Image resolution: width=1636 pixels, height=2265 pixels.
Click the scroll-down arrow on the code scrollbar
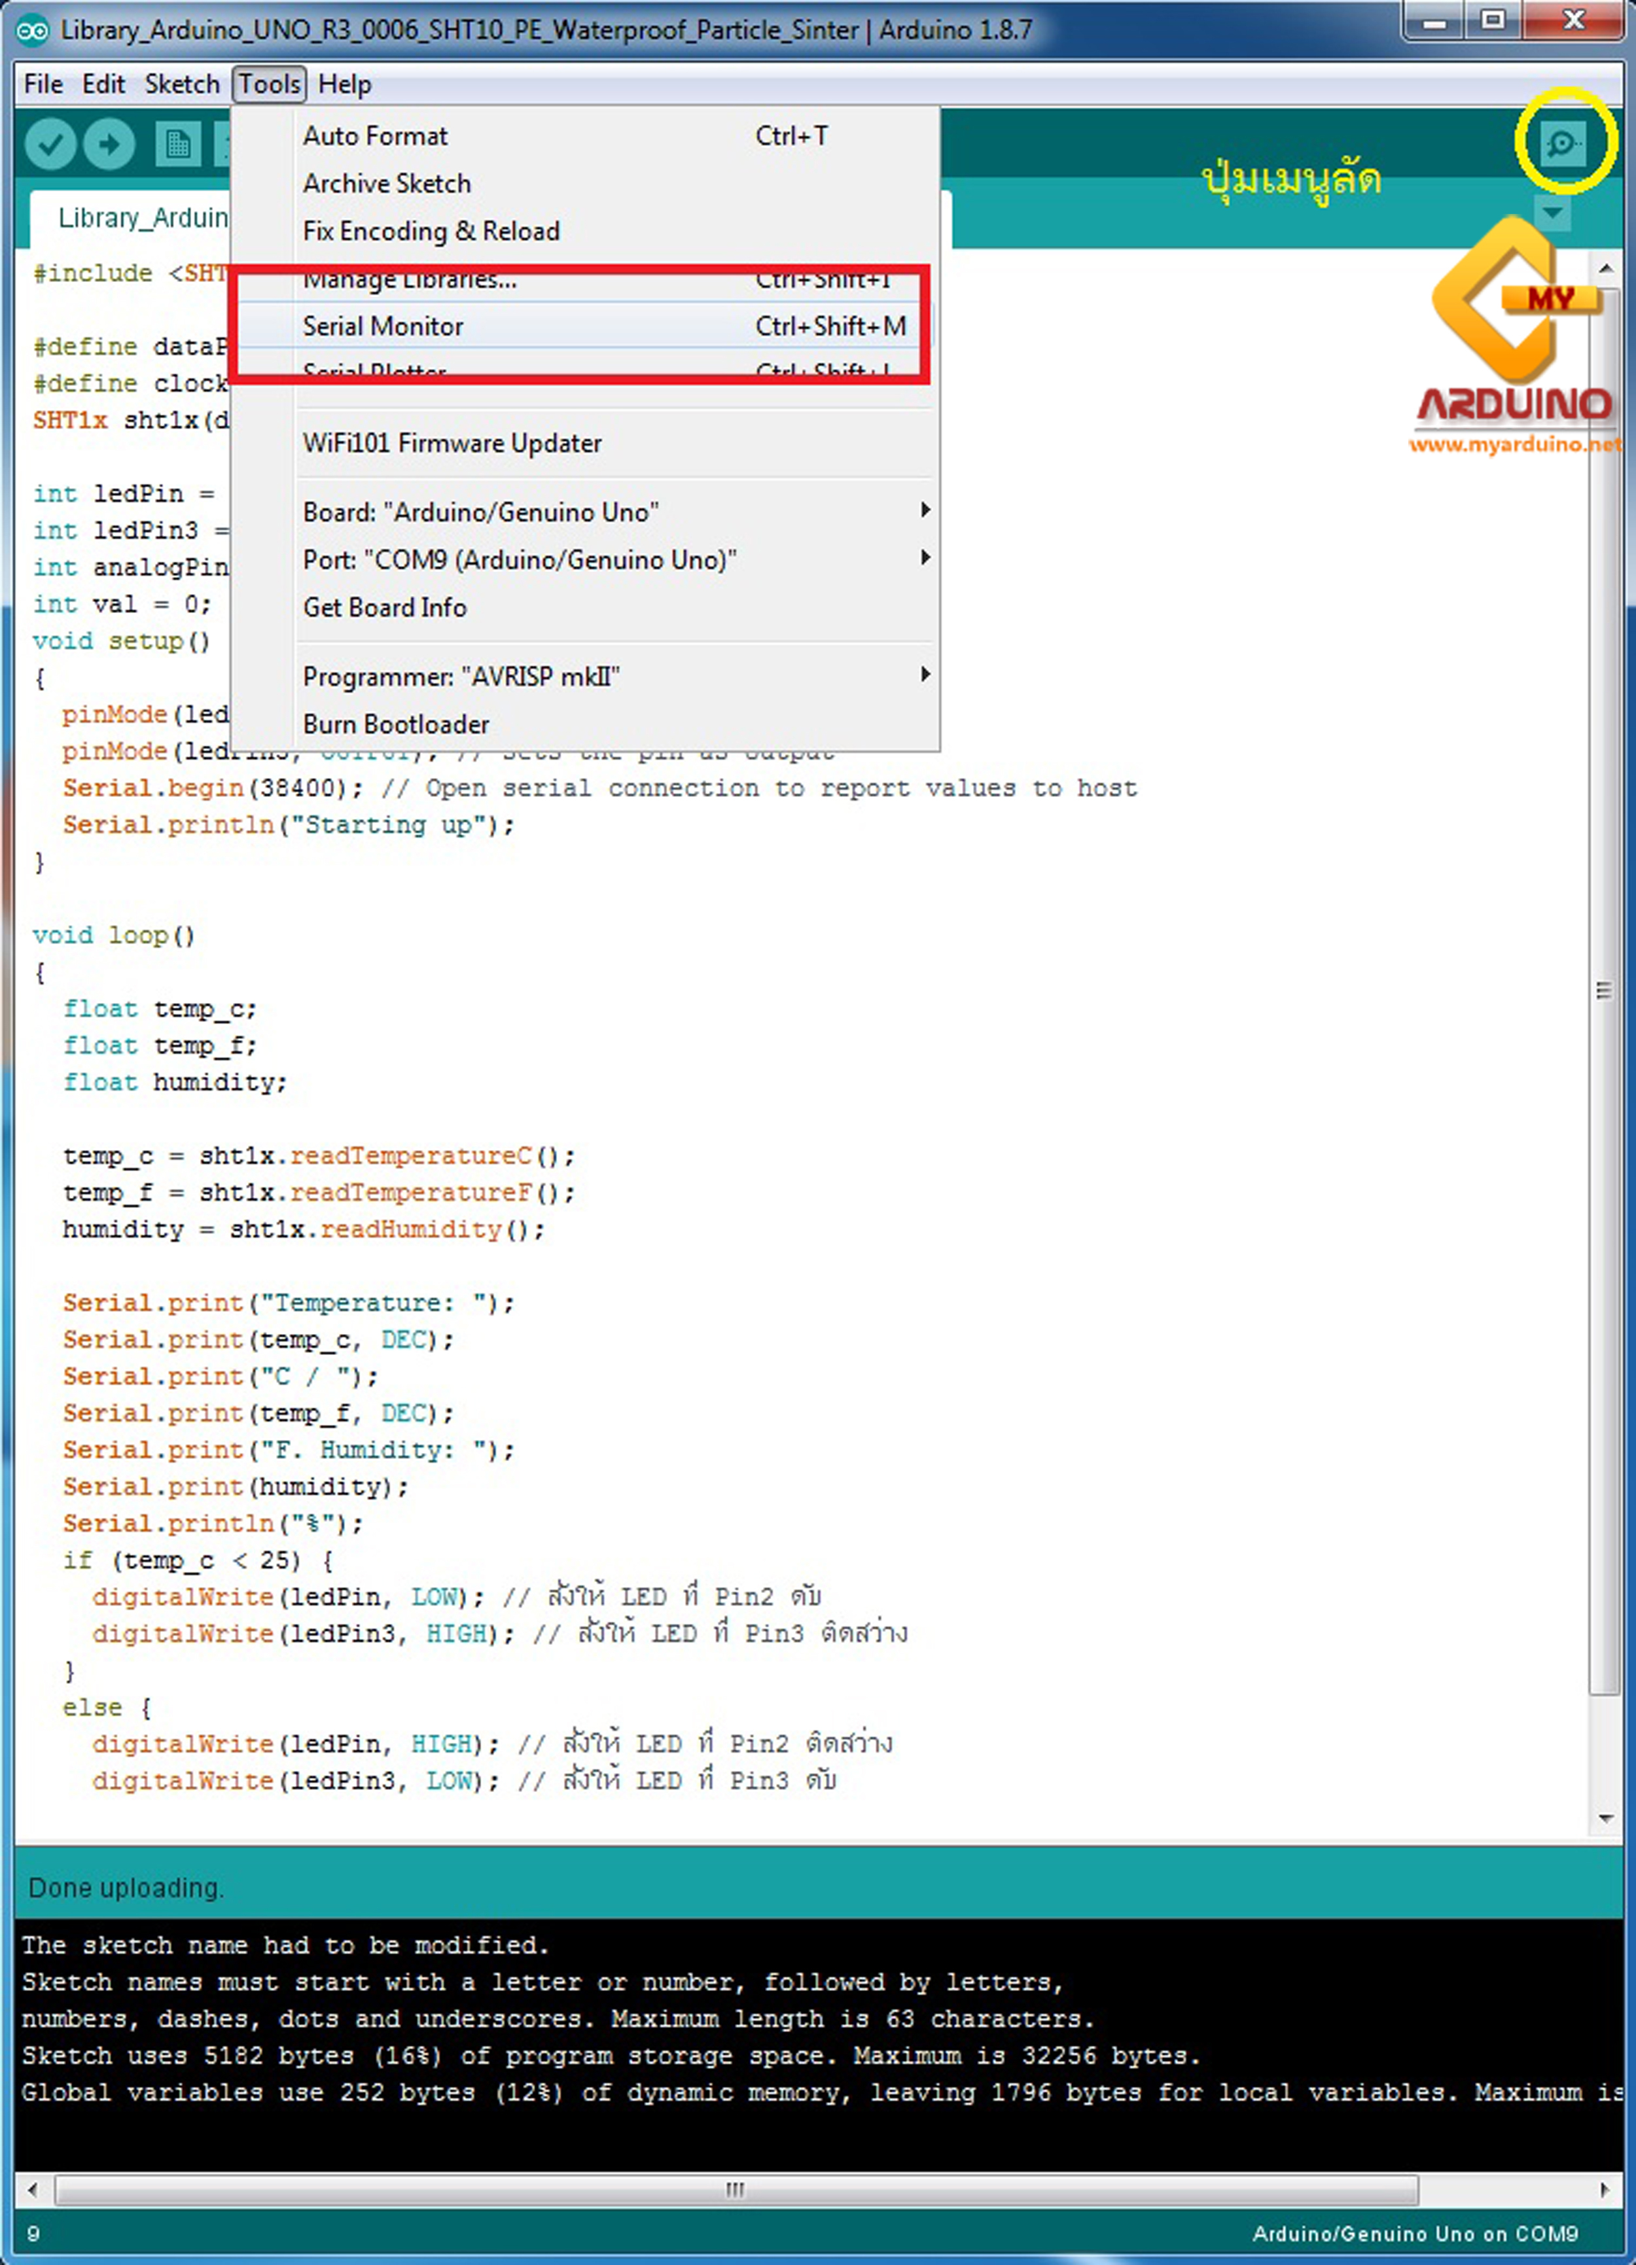(1606, 1817)
